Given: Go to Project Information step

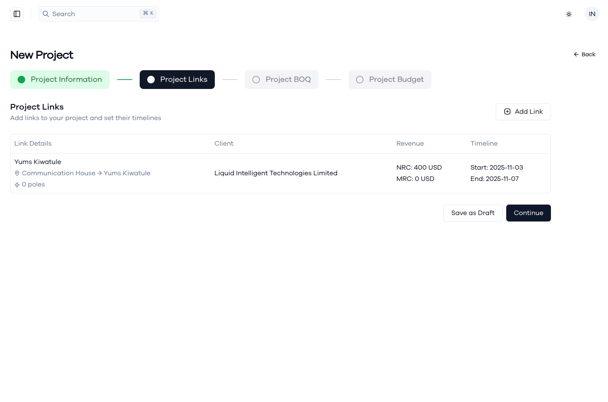Looking at the screenshot, I should (60, 80).
